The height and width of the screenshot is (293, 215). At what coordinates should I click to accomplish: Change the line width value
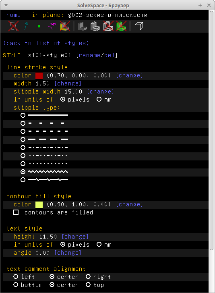click(x=68, y=83)
